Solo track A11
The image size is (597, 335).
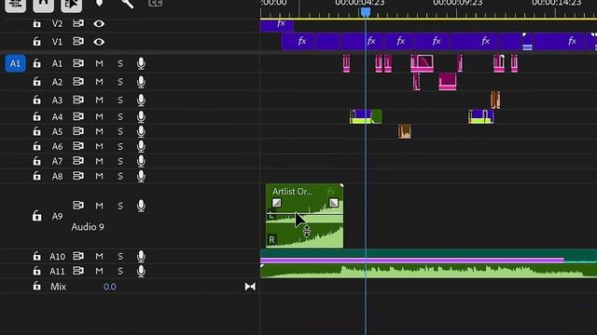coord(120,271)
